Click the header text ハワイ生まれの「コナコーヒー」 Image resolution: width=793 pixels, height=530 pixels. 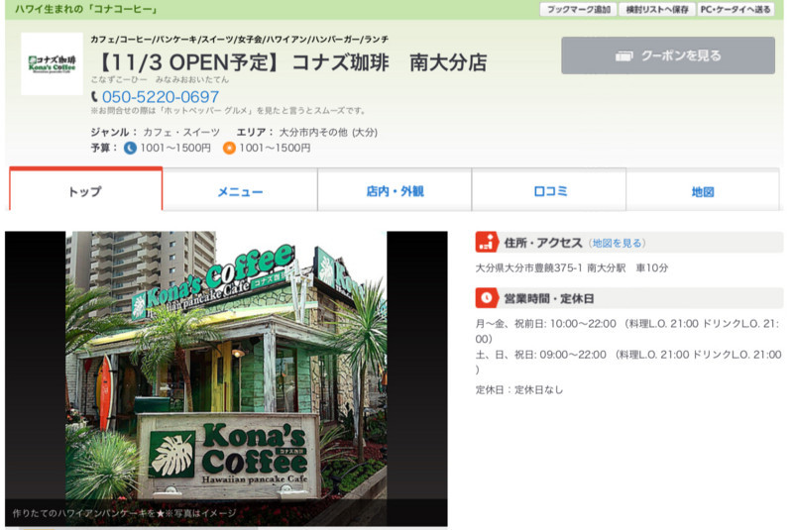[86, 9]
